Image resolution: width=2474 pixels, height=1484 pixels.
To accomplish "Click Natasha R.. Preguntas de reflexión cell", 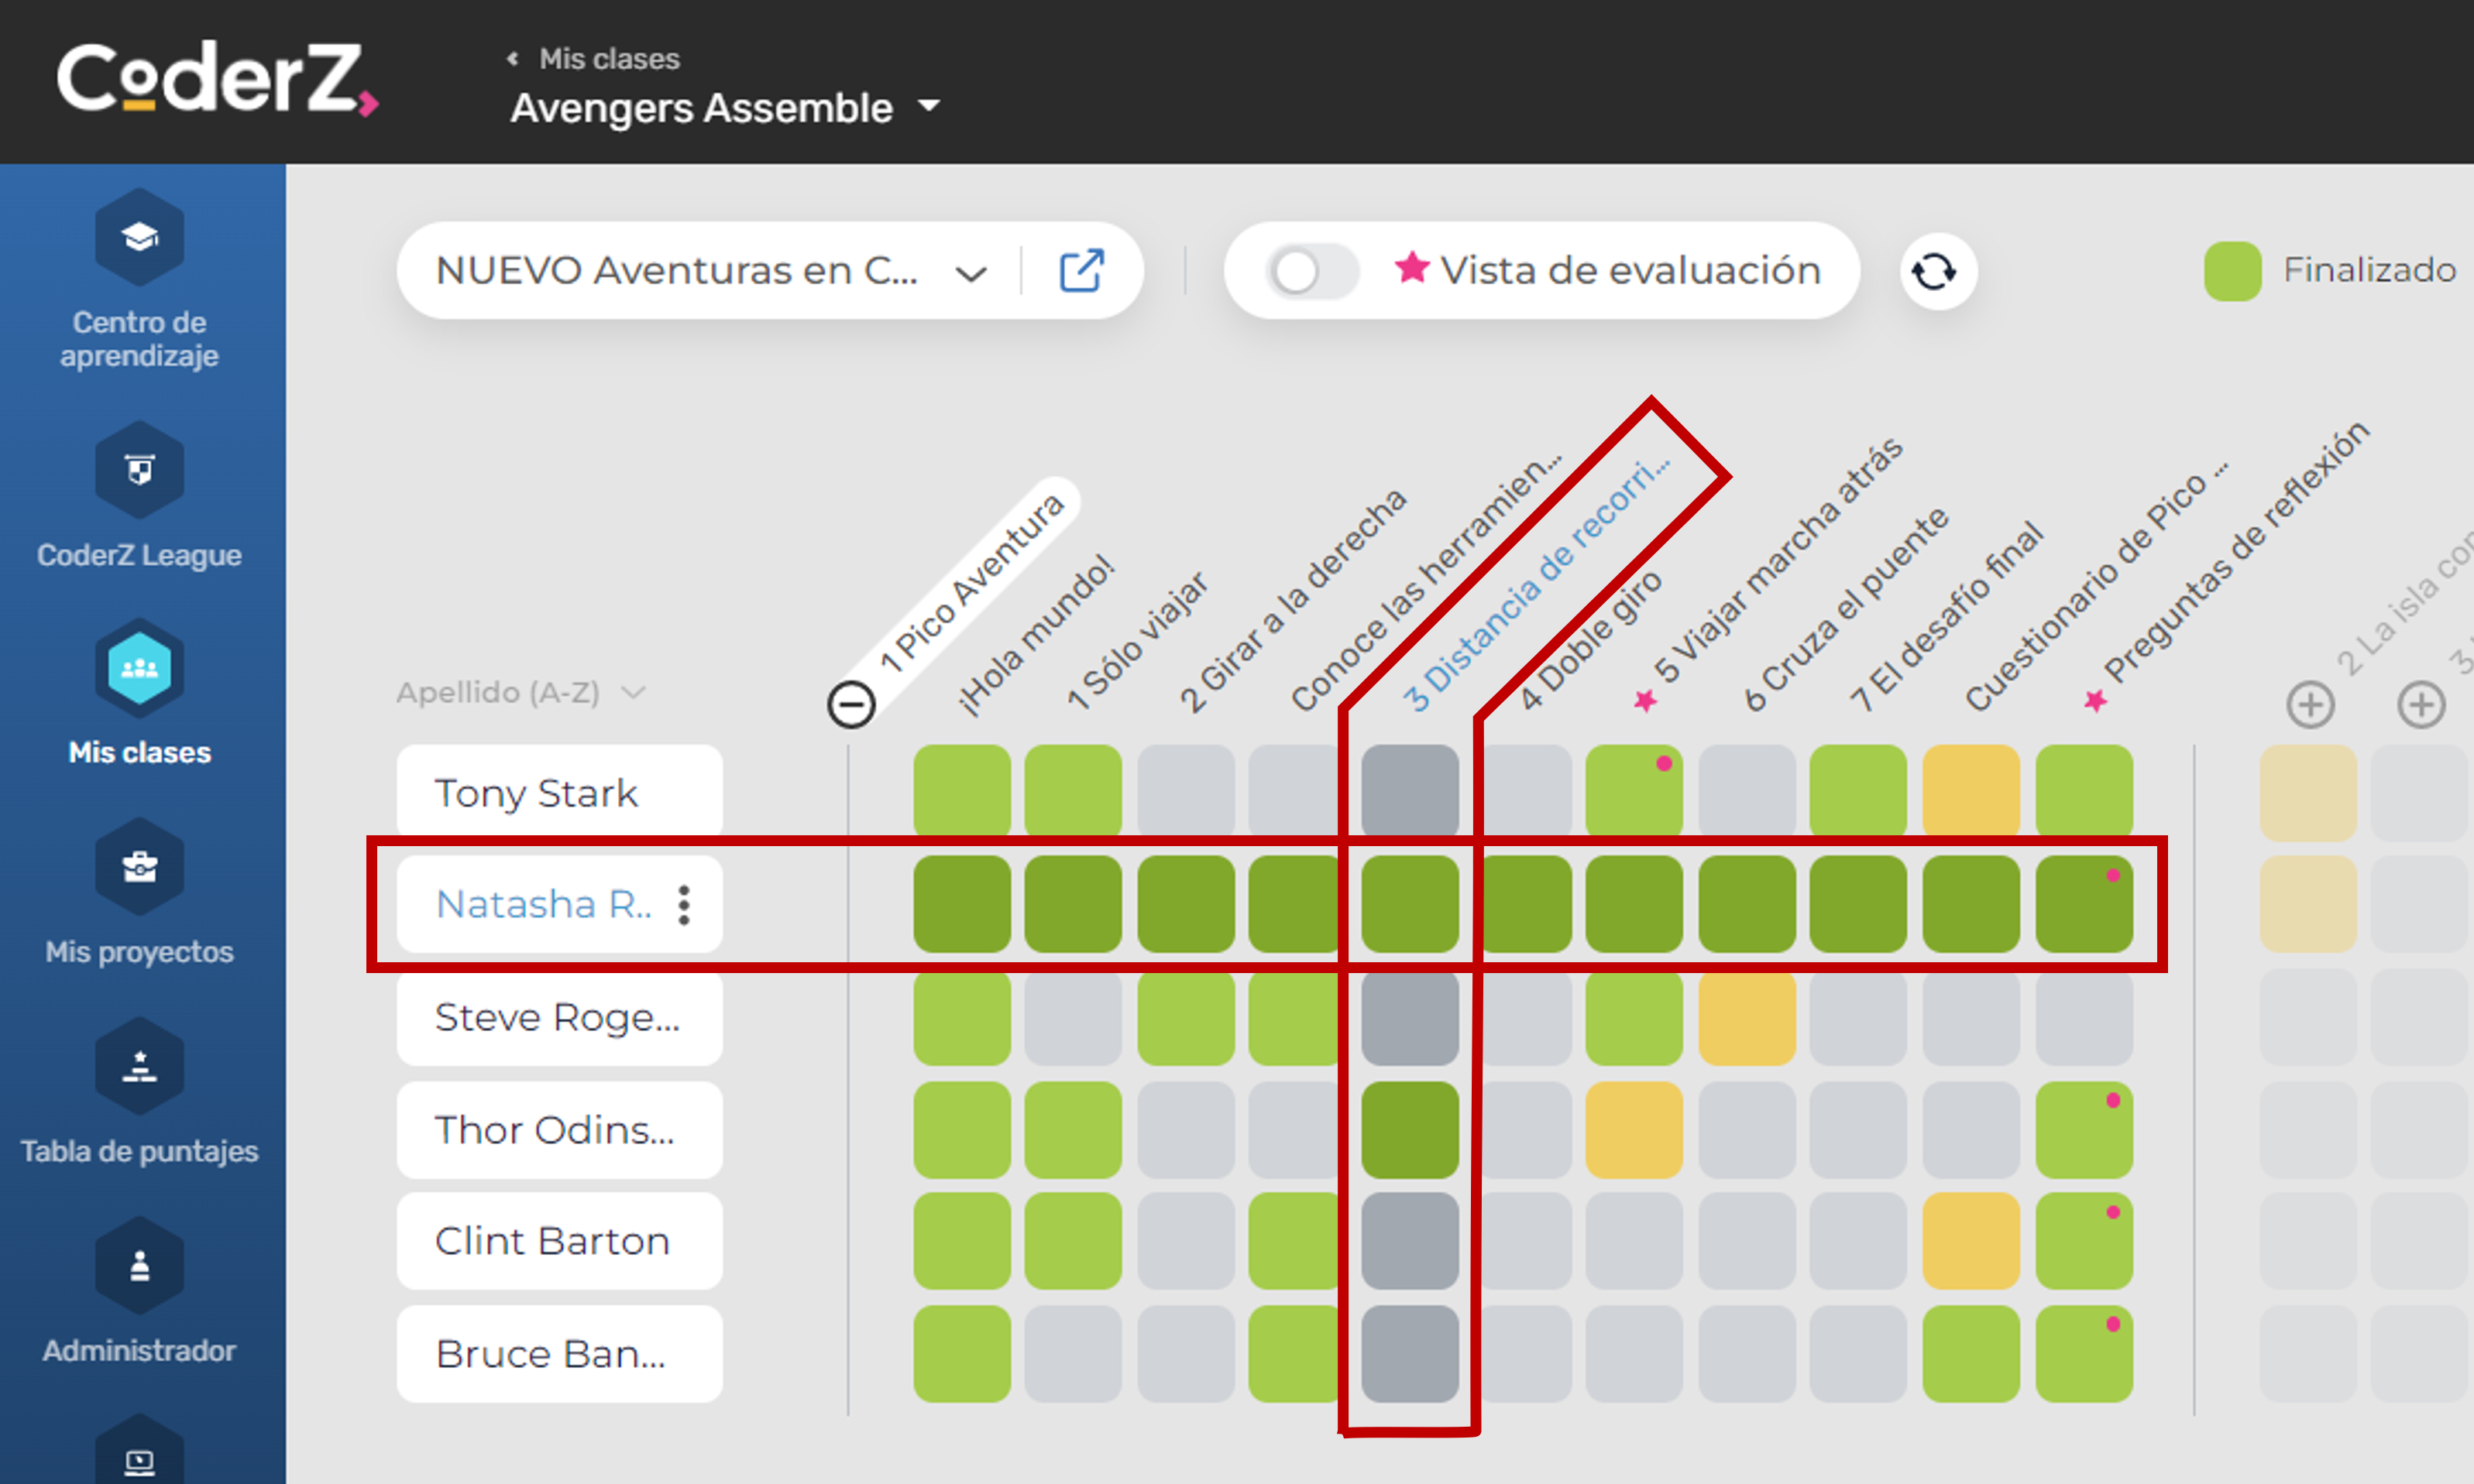I will (2084, 904).
